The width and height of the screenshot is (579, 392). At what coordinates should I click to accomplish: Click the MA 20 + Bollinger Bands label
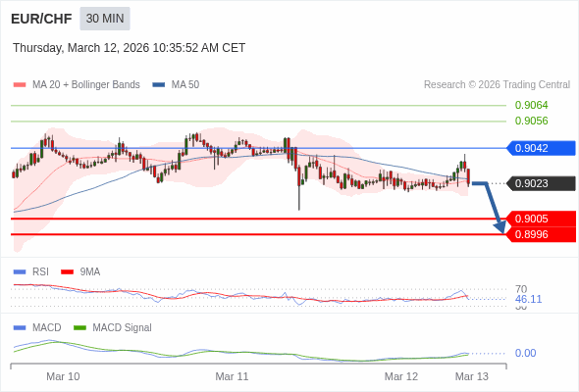pos(86,85)
